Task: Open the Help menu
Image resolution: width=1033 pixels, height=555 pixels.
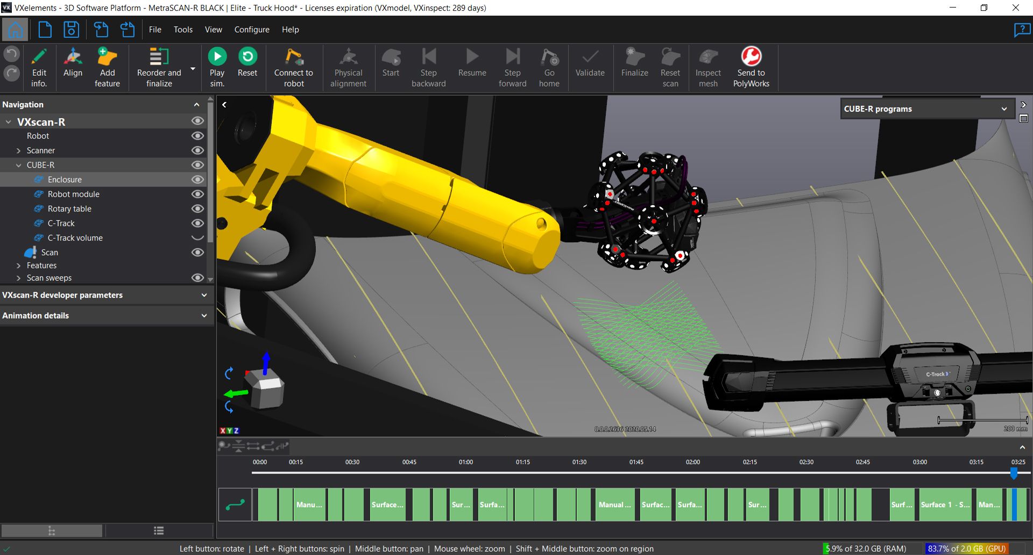Action: click(x=290, y=30)
